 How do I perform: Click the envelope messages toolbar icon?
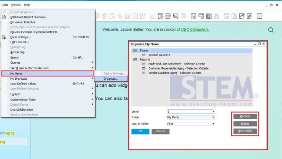point(201,16)
